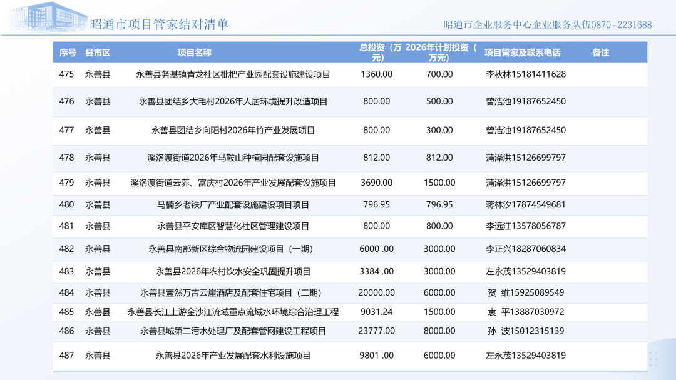Click total investment 9031.24
The height and width of the screenshot is (380, 676).
(376, 312)
